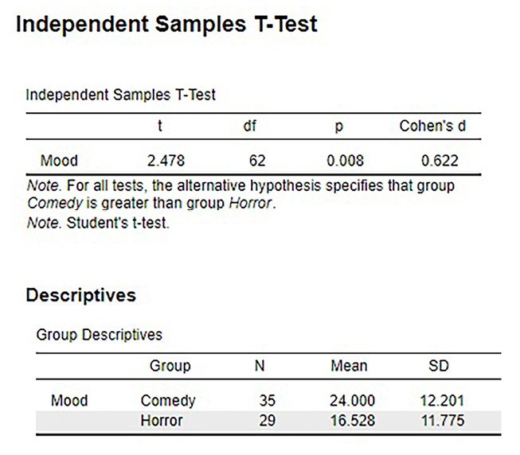The image size is (520, 455).
Task: Click the Comedy mean value 24.000
Action: tap(352, 401)
